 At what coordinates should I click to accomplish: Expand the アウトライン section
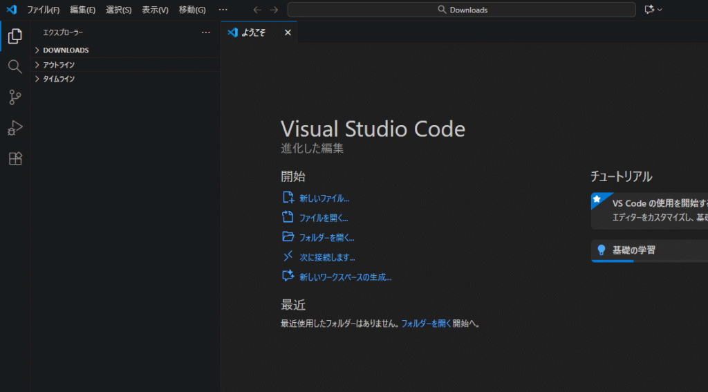pyautogui.click(x=59, y=65)
